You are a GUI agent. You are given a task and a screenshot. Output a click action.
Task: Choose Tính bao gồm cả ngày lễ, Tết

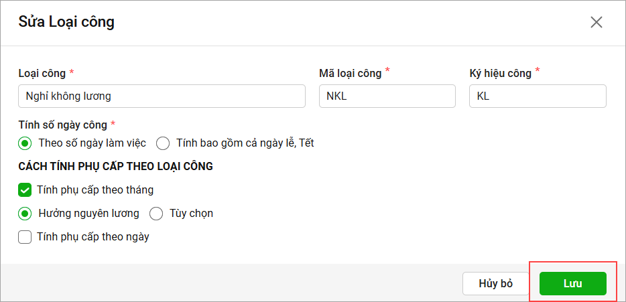163,143
